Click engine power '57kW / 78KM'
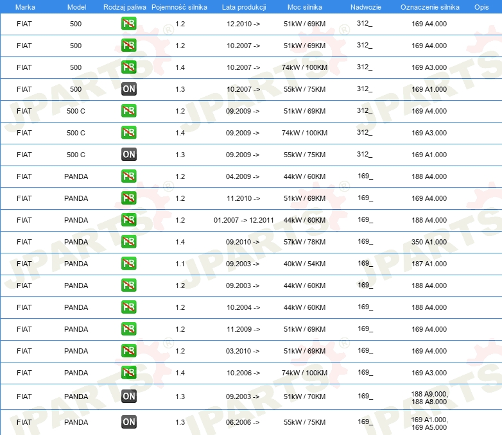The height and width of the screenshot is (435, 502). (x=304, y=242)
